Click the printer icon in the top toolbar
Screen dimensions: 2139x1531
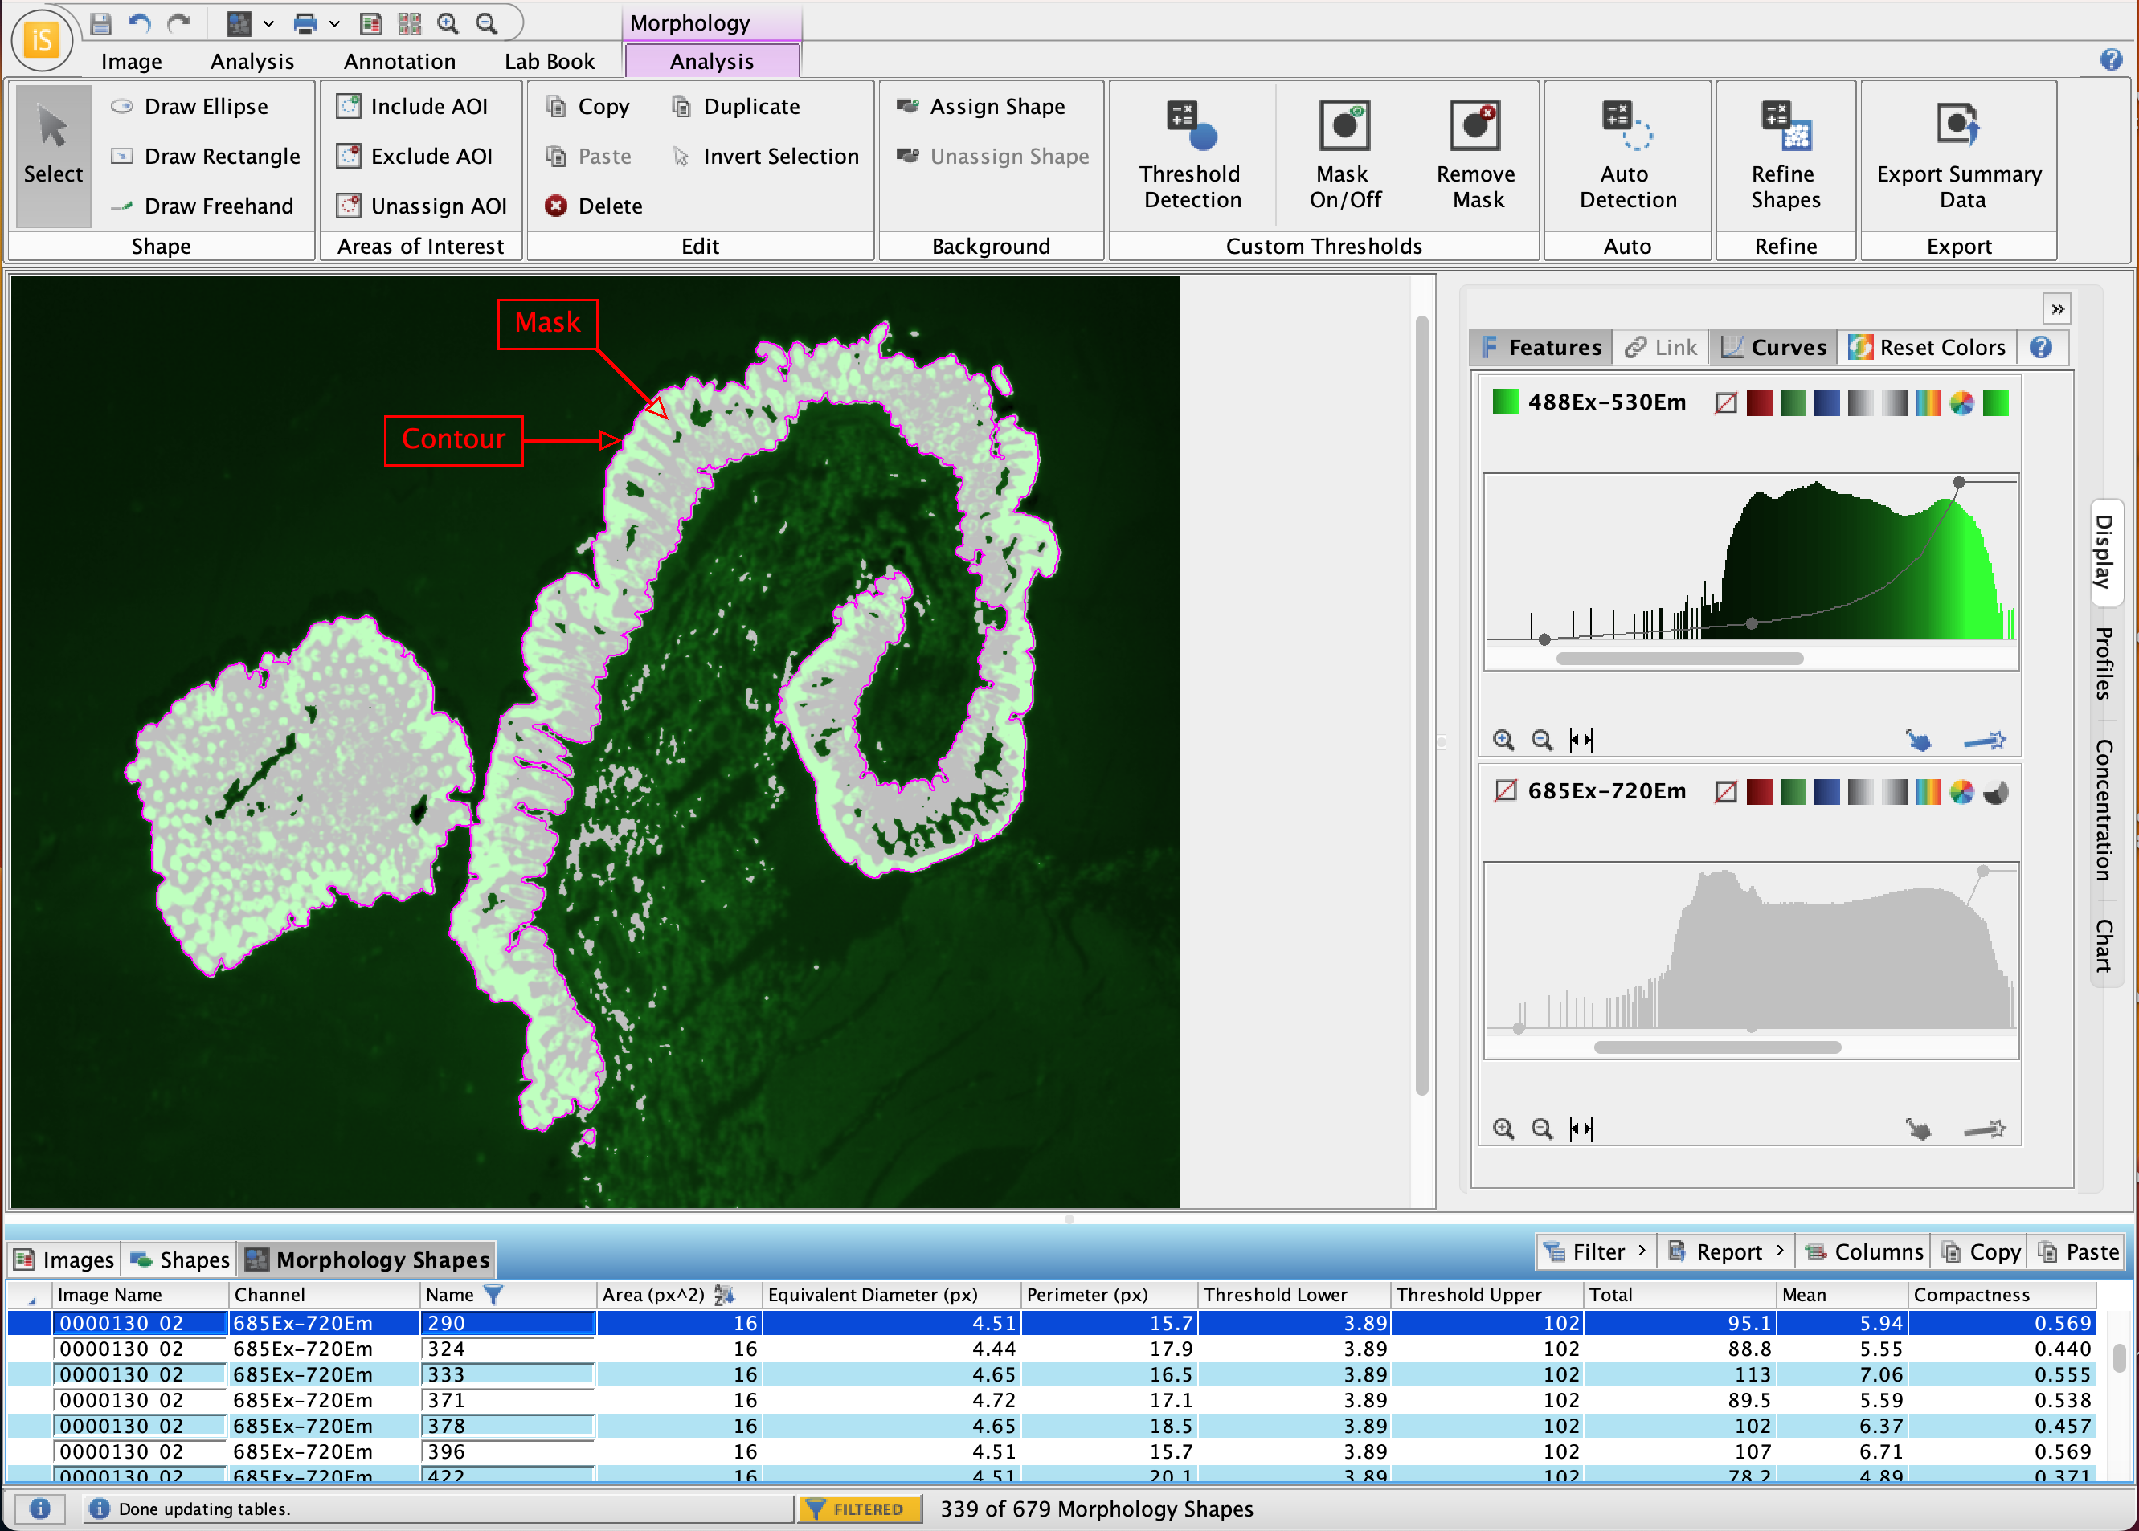tap(305, 23)
